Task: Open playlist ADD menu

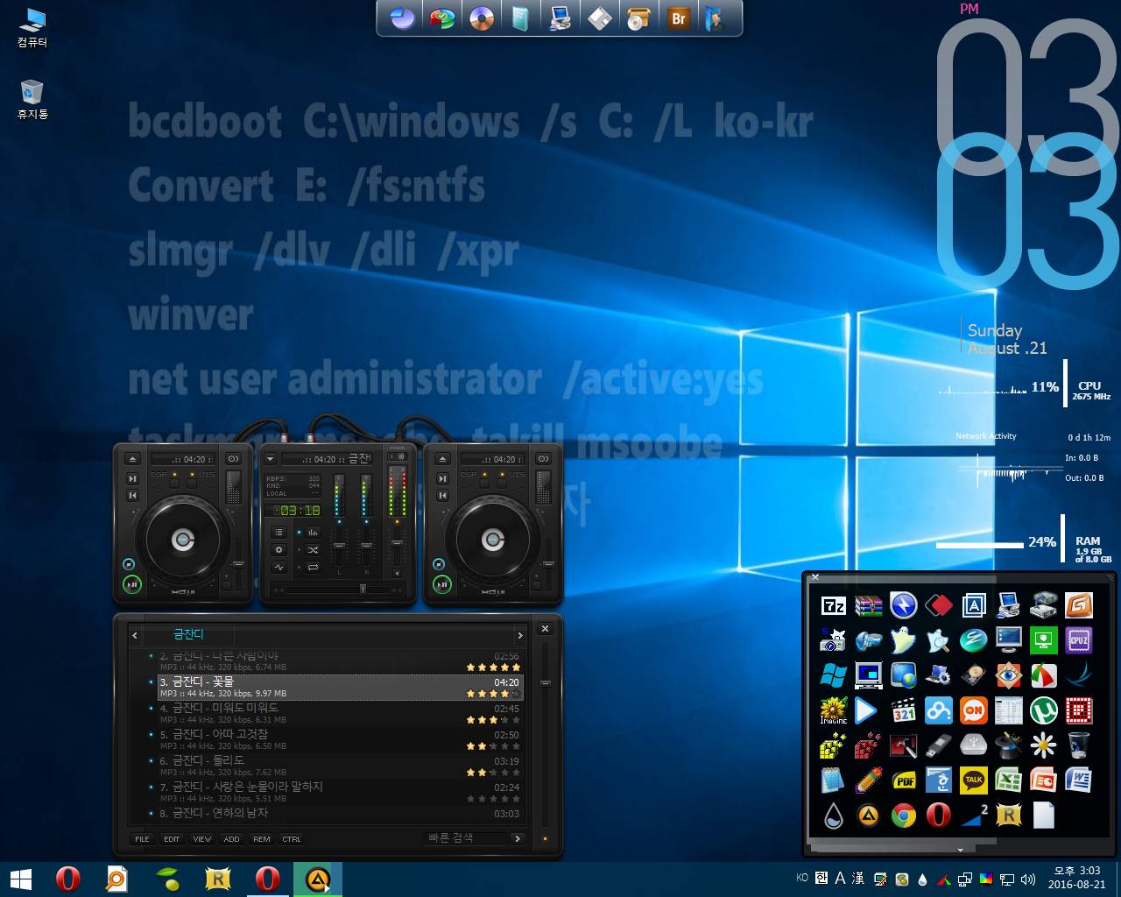Action: [232, 839]
